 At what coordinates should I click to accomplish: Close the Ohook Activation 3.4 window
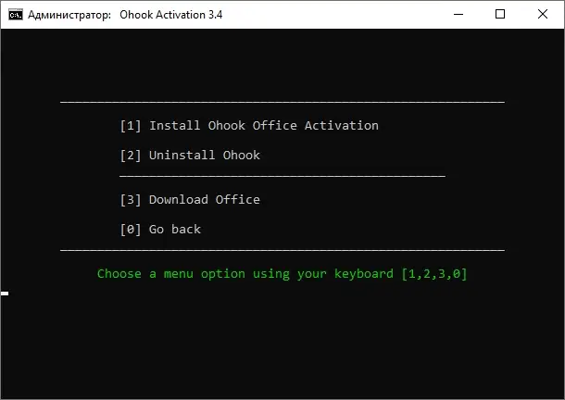coord(542,15)
